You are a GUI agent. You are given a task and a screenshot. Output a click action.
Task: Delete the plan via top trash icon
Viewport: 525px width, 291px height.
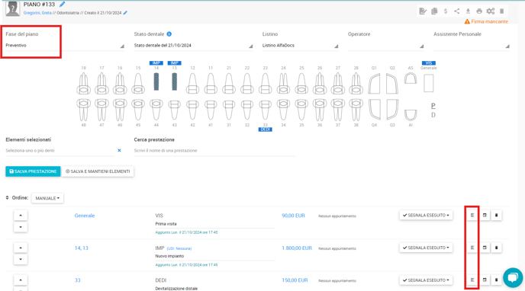click(x=501, y=11)
